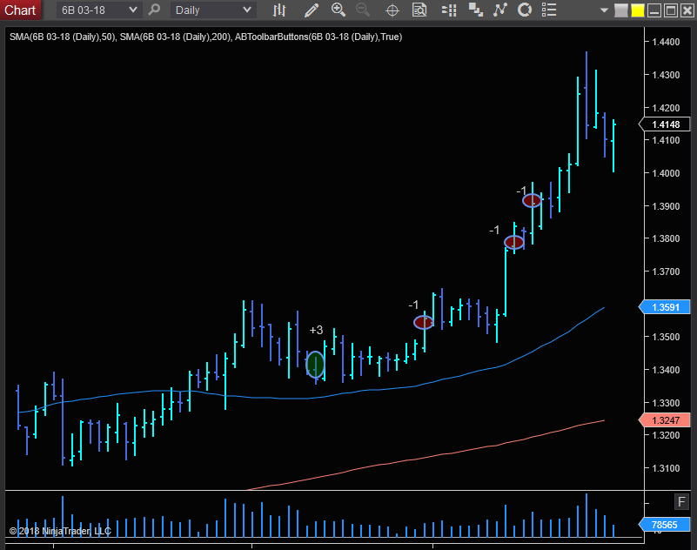
Task: Select the -1 sell marker near 1.3550
Action: (423, 322)
